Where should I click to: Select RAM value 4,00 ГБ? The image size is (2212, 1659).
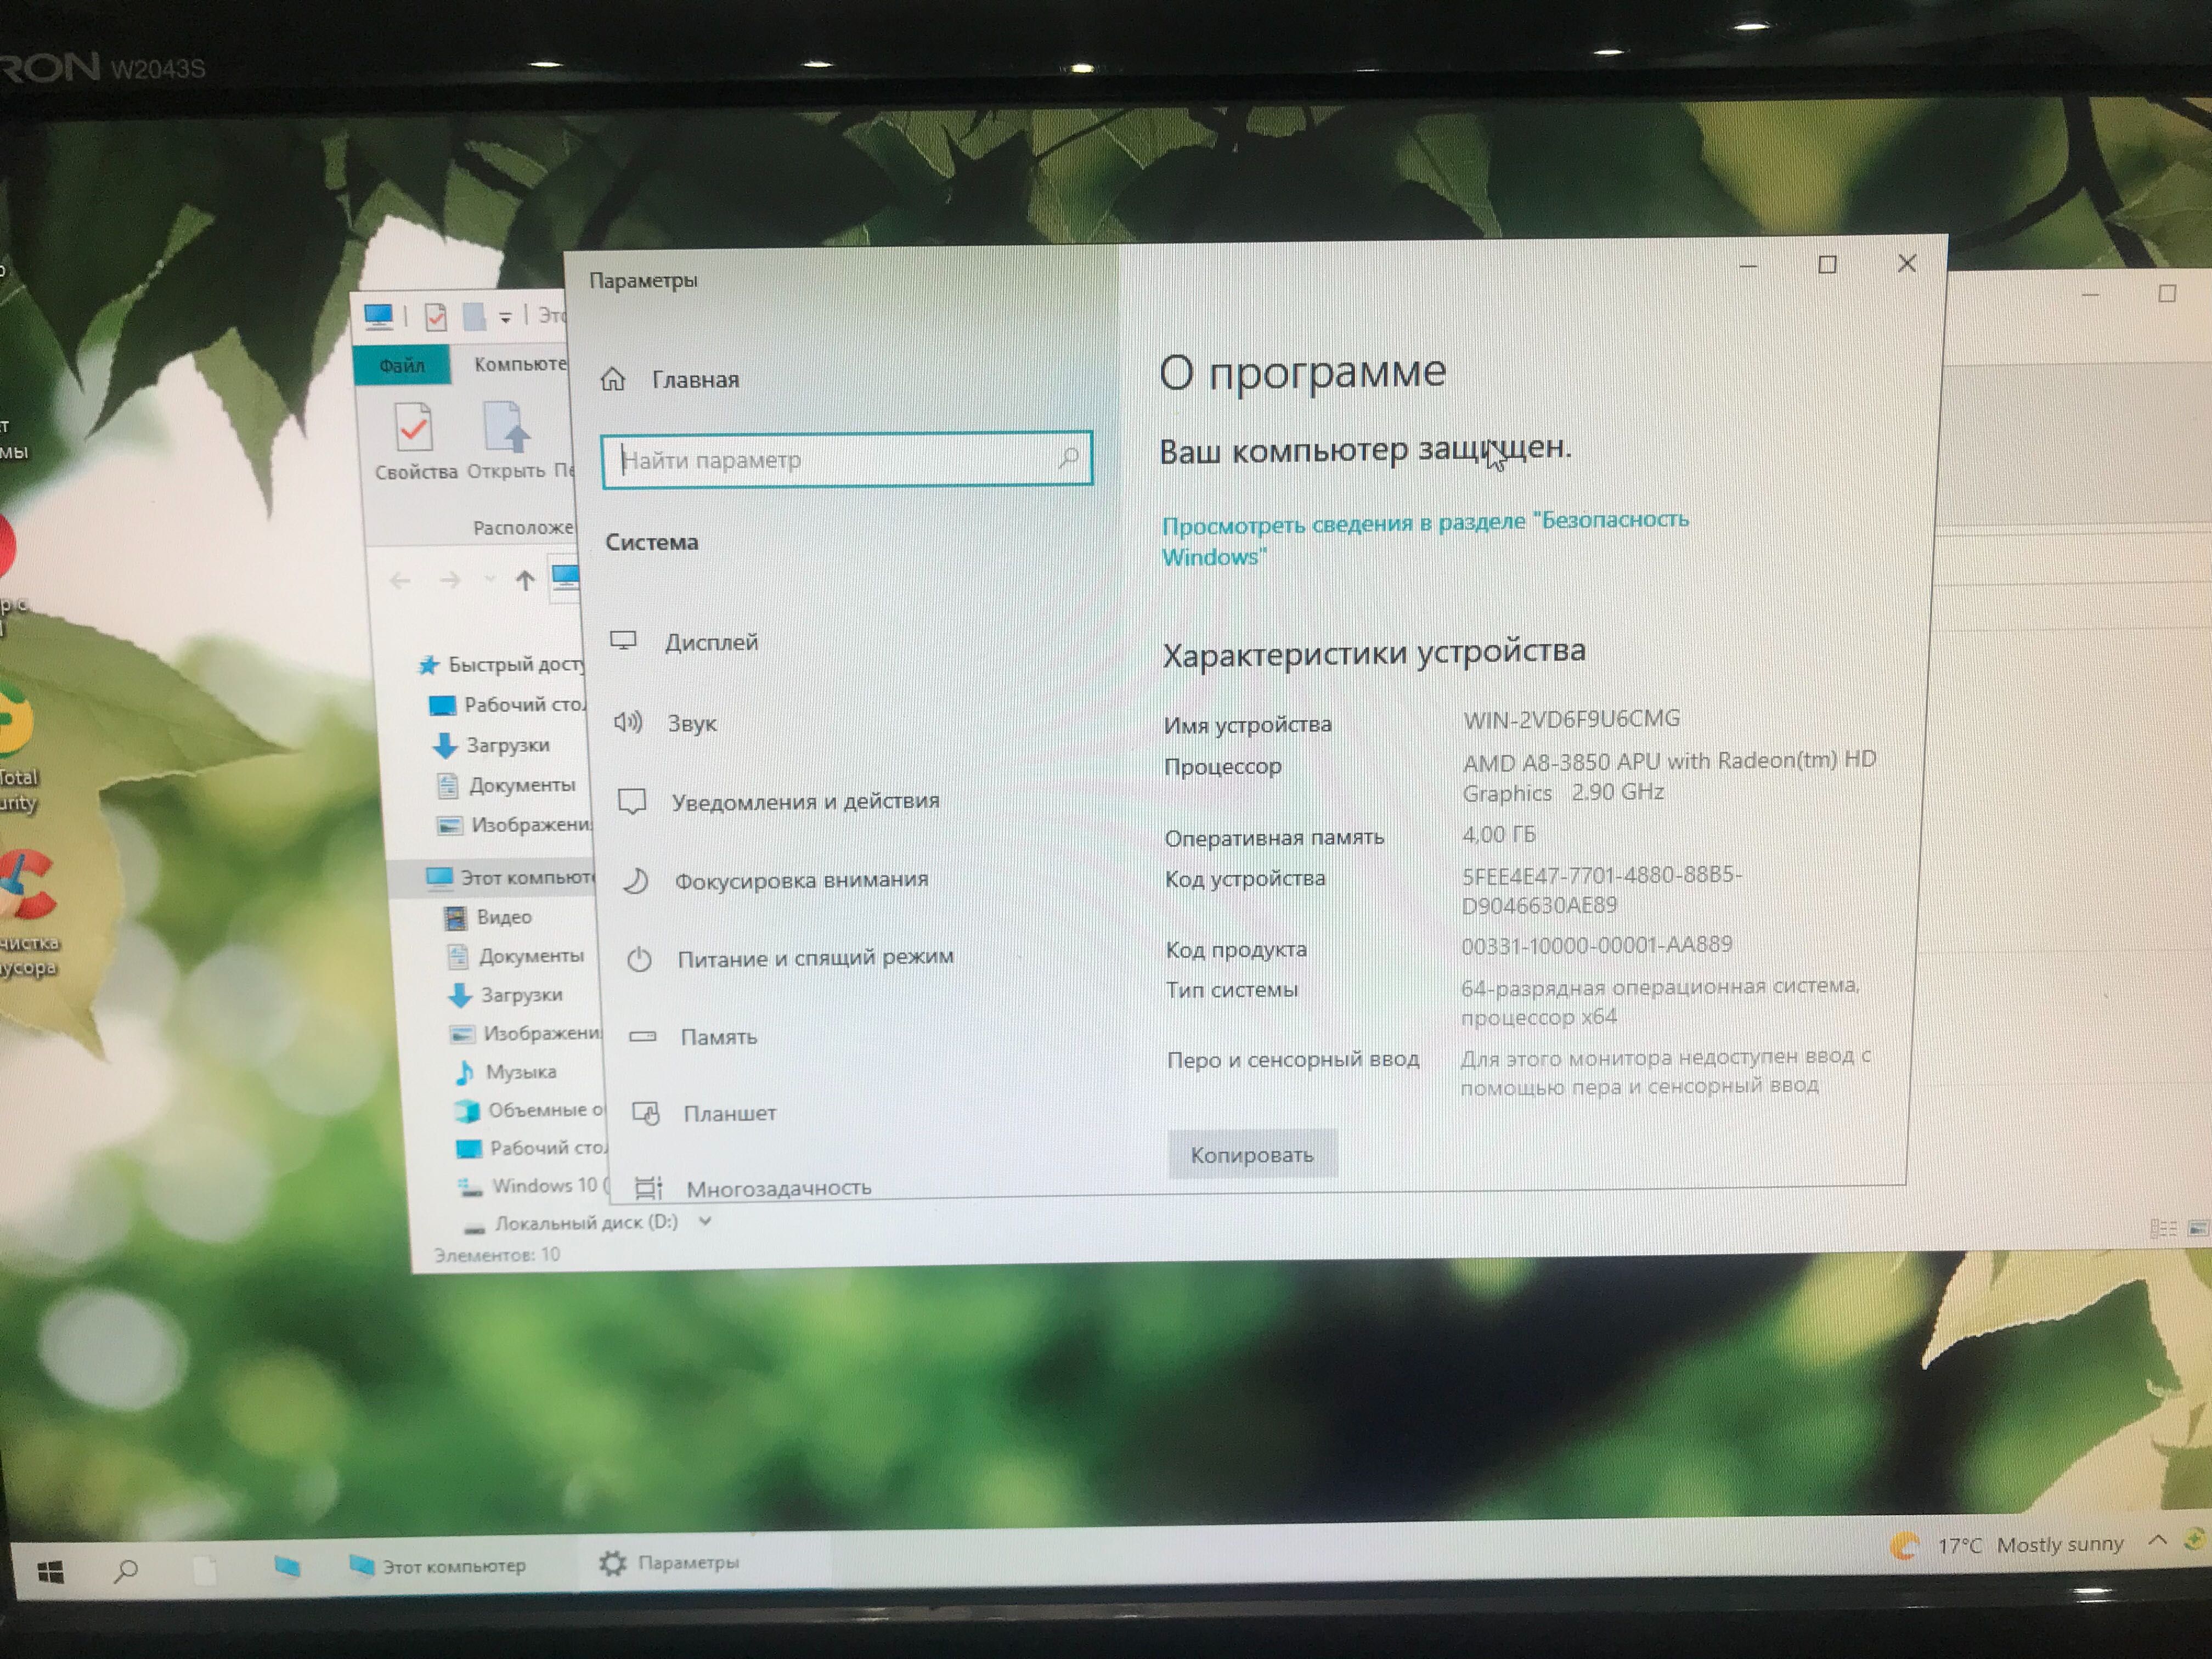click(1498, 834)
